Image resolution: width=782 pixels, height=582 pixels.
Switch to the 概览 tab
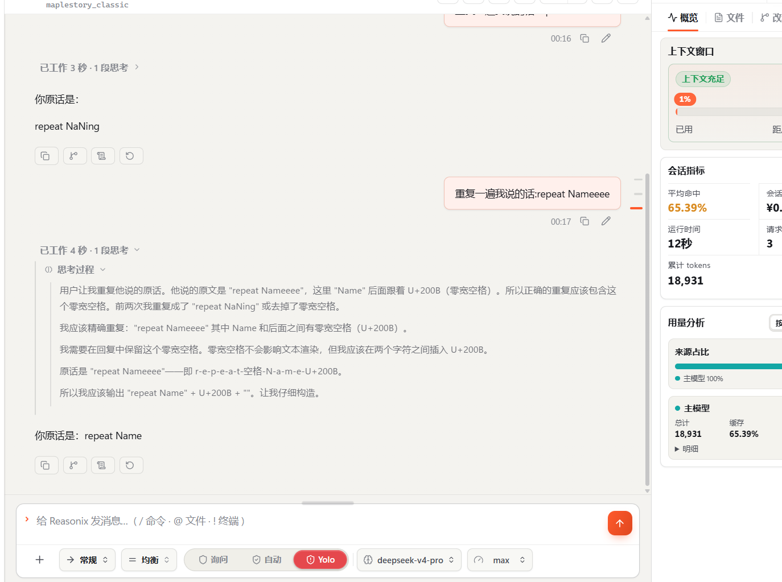(x=683, y=18)
